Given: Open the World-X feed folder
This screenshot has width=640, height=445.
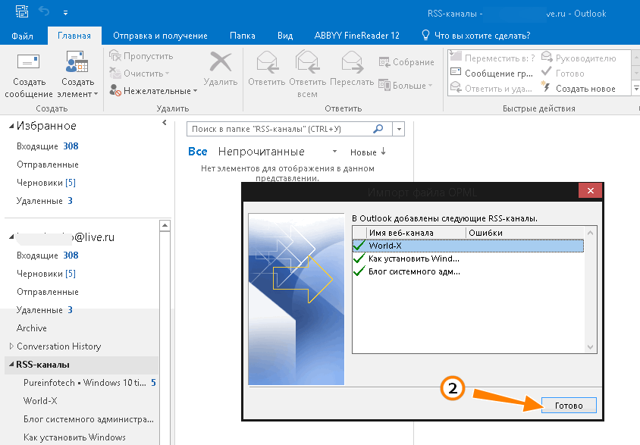Looking at the screenshot, I should (x=40, y=401).
